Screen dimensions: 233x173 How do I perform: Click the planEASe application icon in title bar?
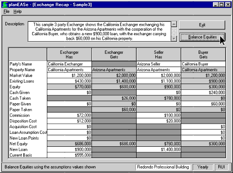coord(5,4)
